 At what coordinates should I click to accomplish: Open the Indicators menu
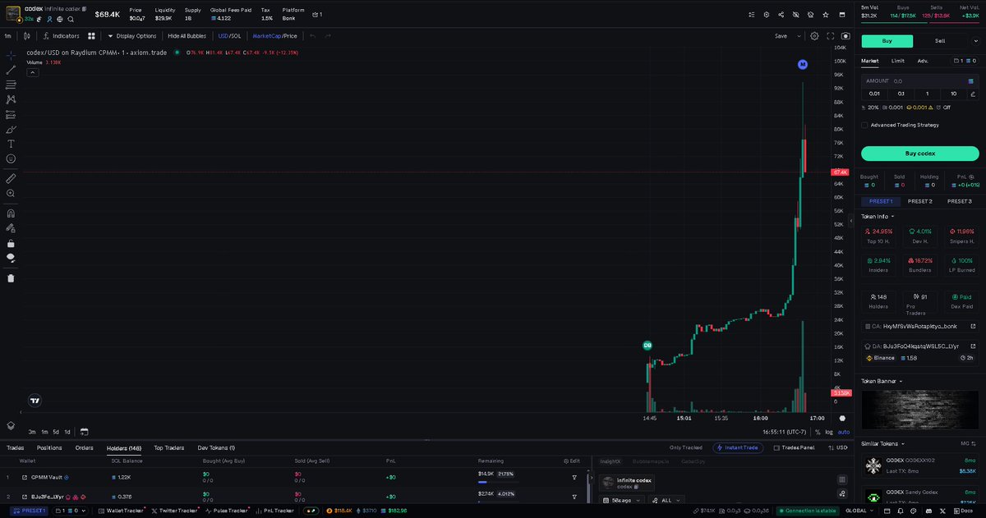tap(62, 36)
